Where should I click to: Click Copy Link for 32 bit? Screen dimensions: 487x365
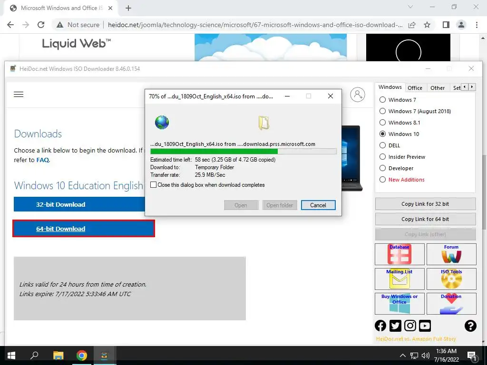pos(425,204)
